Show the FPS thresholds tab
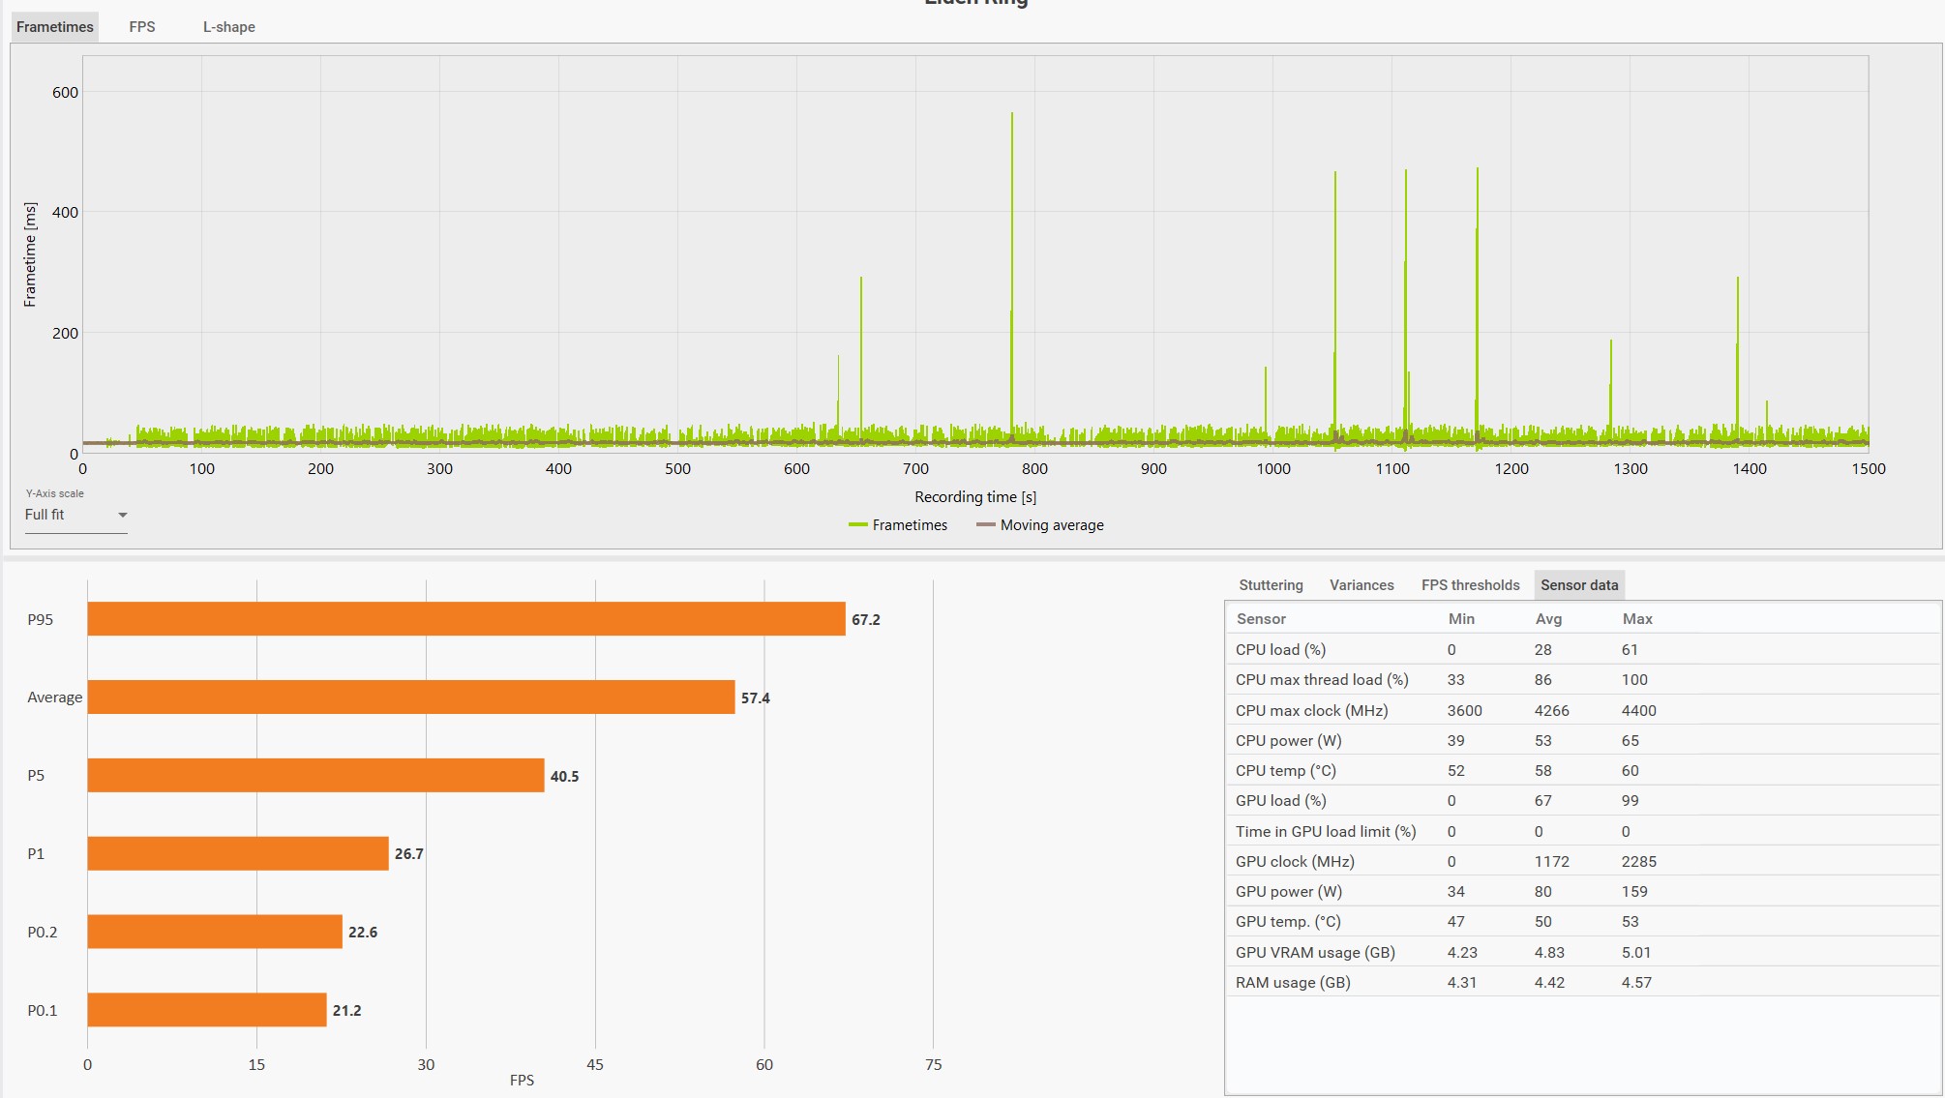This screenshot has width=1945, height=1098. point(1470,585)
